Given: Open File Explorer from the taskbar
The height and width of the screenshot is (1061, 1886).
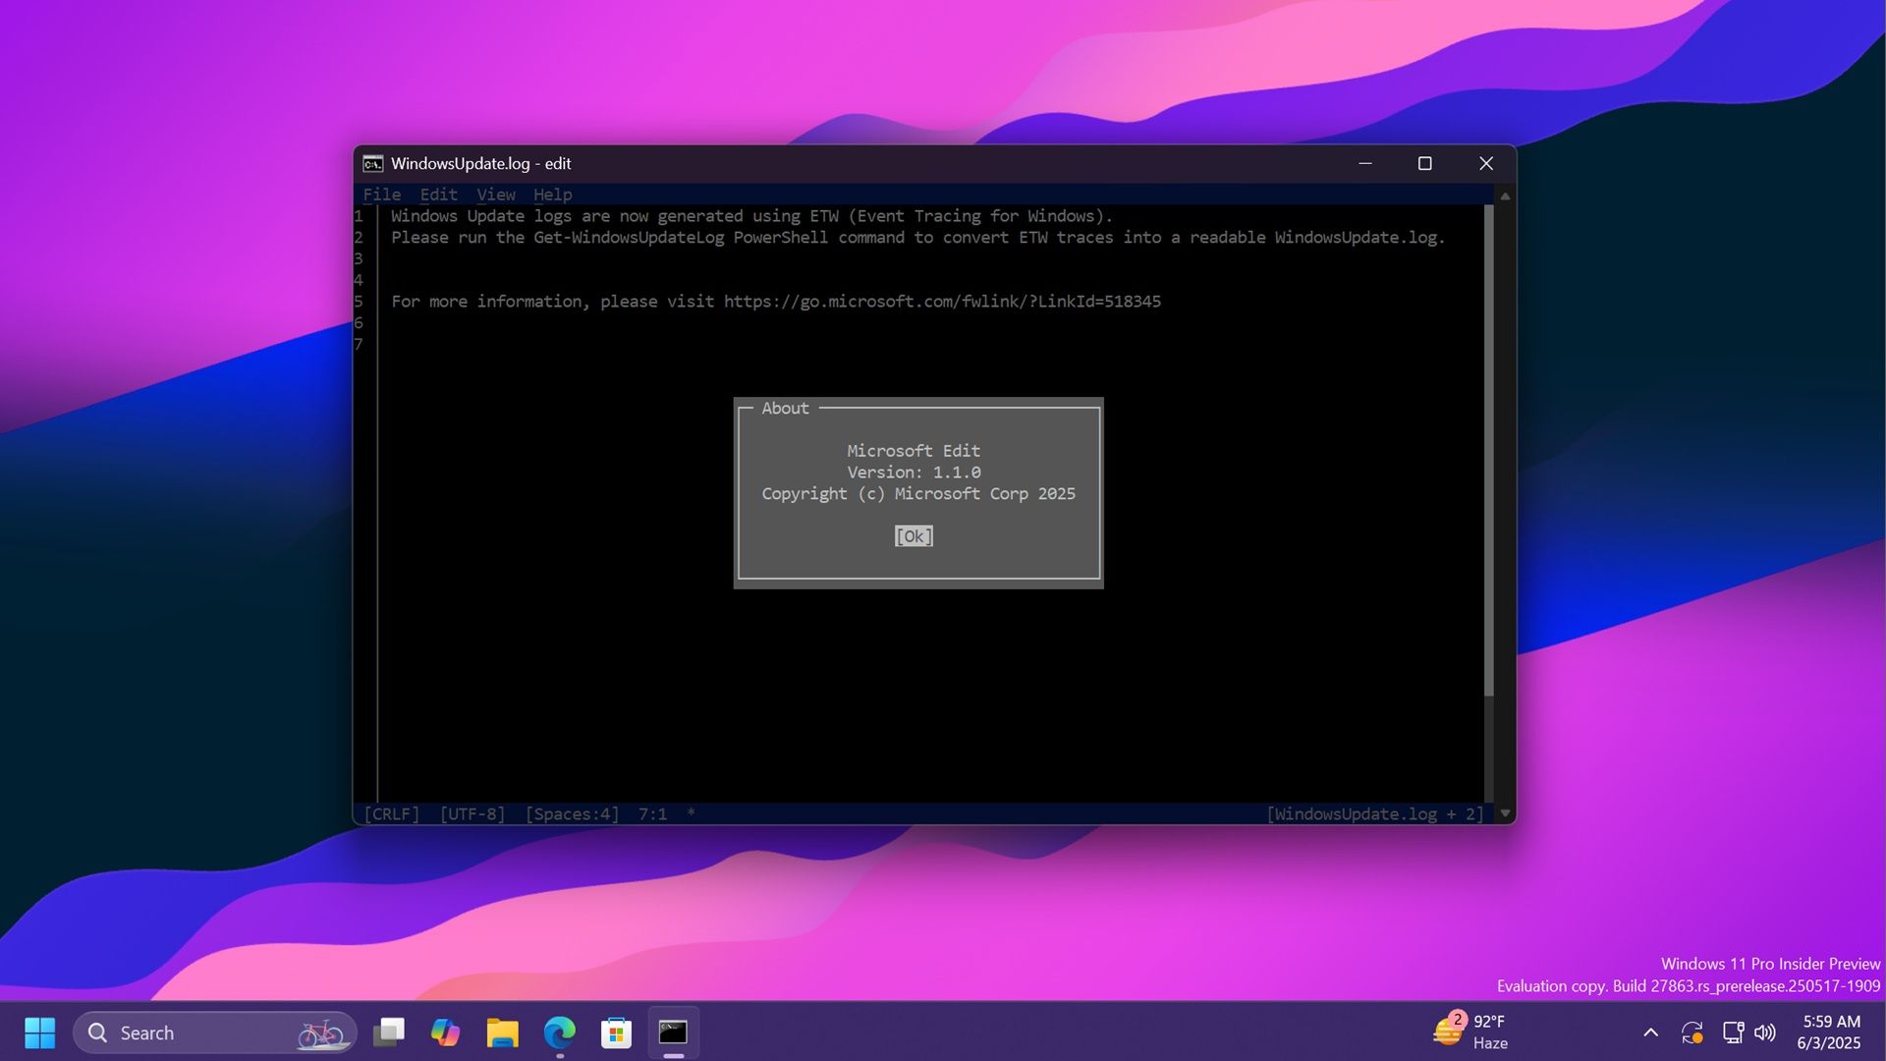Looking at the screenshot, I should pyautogui.click(x=501, y=1033).
